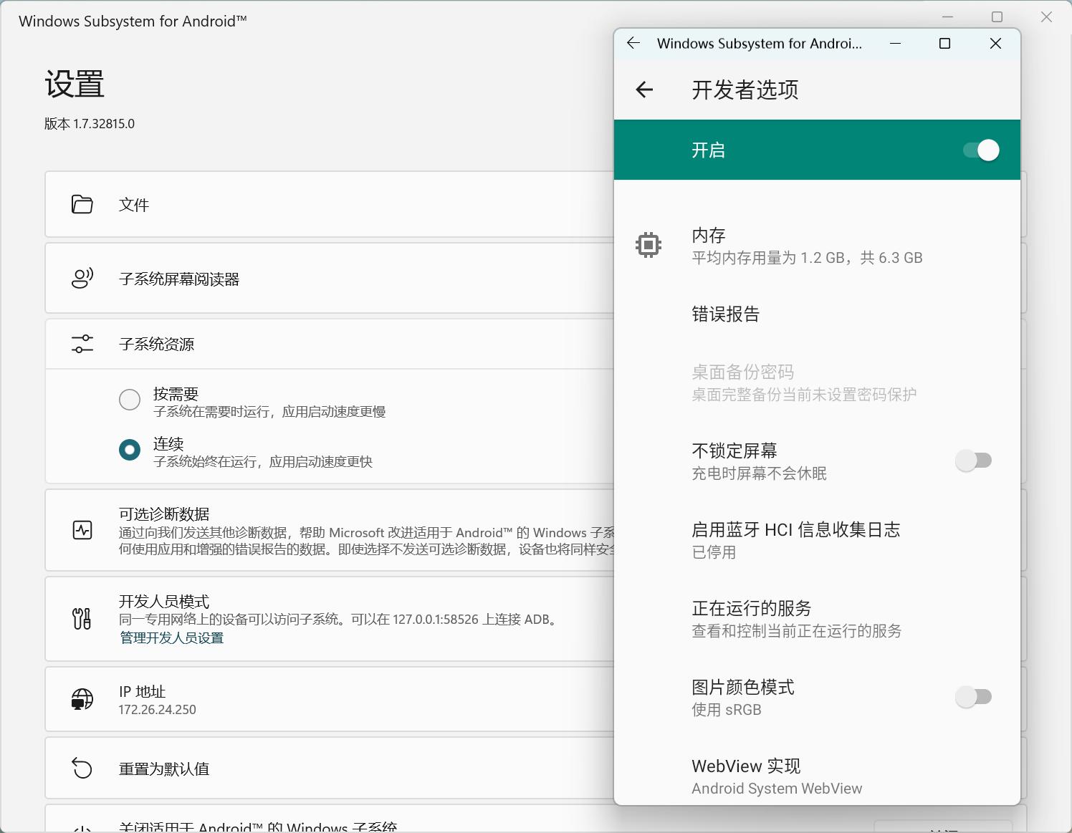Enable the 不锁定屏幕 stay awake toggle
Viewport: 1072px width, 833px height.
[x=975, y=461]
